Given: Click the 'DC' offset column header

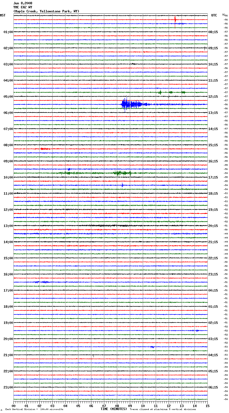Looking at the screenshot, I should click(224, 15).
